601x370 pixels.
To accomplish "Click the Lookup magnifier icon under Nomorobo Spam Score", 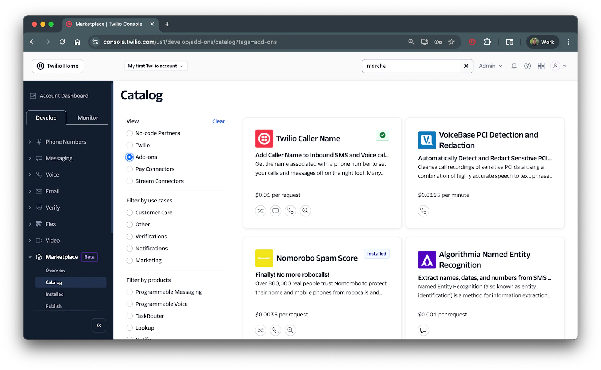I will [x=290, y=330].
